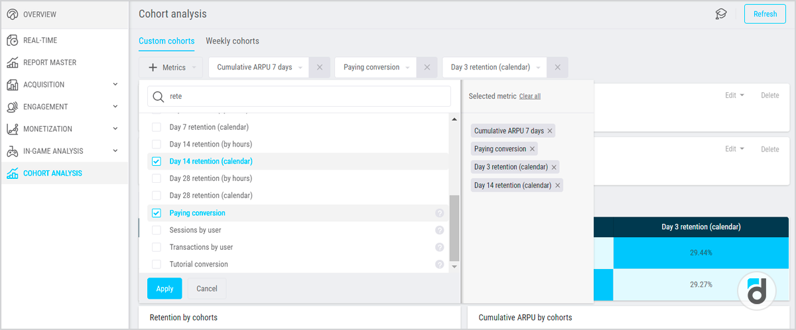
Task: Click the metric list scrollbar thumb
Action: 454,227
